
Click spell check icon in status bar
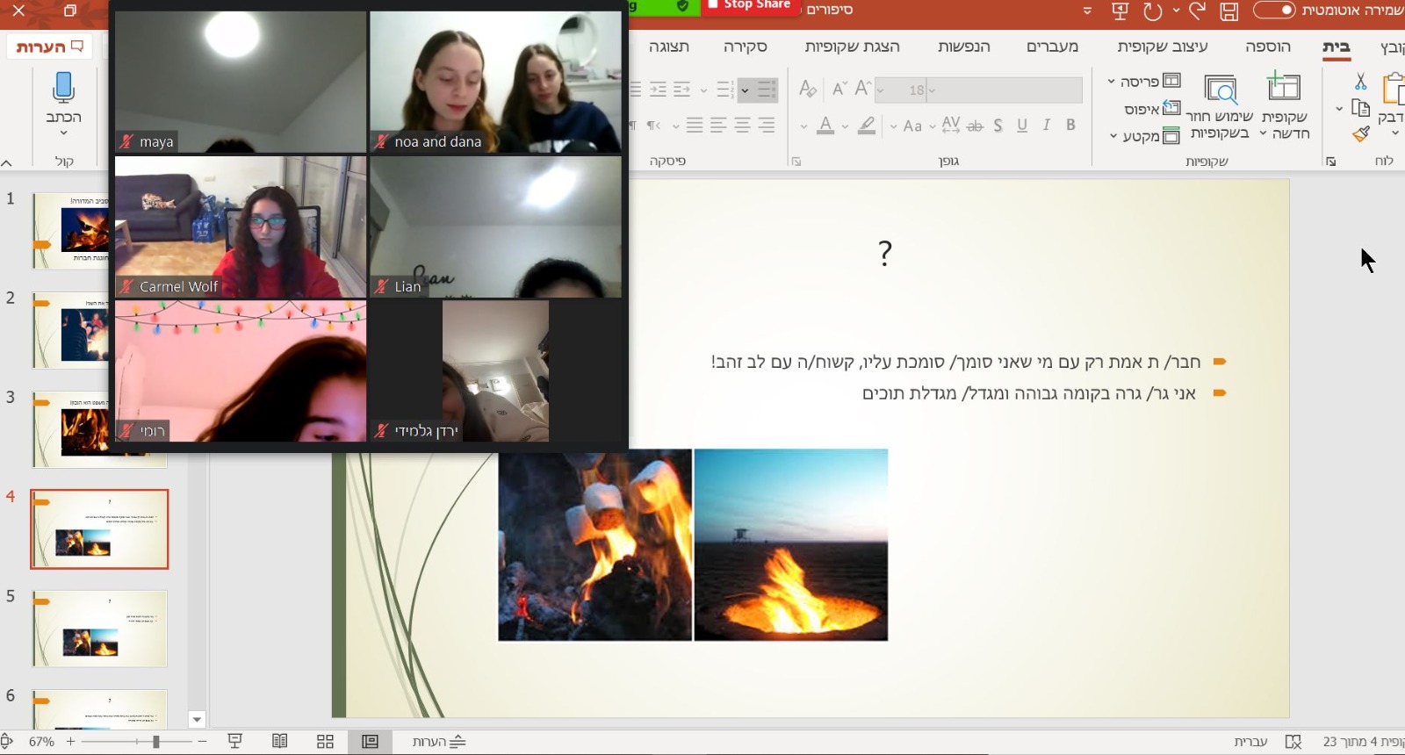[1293, 742]
